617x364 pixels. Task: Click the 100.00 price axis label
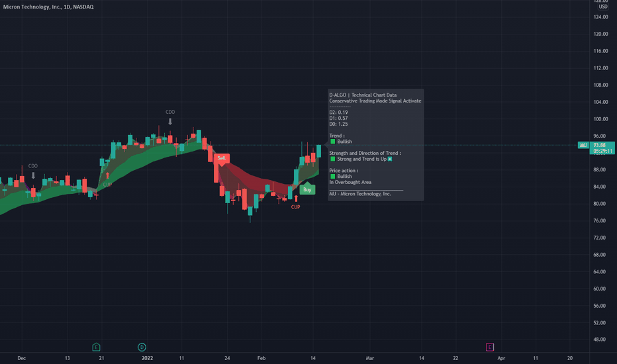click(600, 119)
